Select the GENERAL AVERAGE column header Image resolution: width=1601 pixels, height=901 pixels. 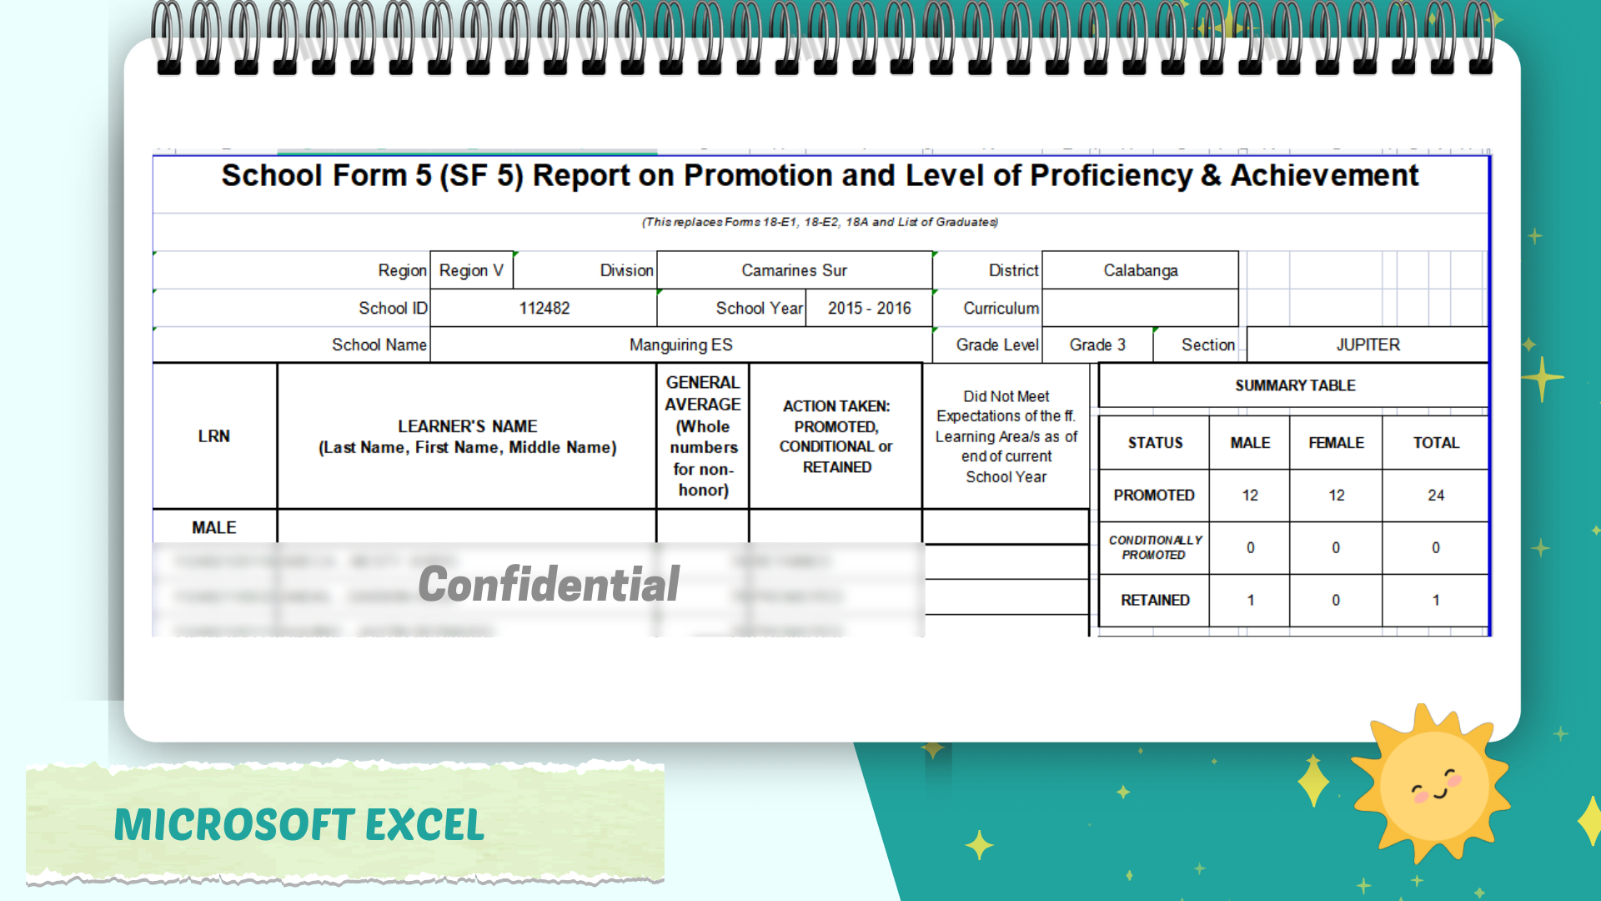point(703,435)
